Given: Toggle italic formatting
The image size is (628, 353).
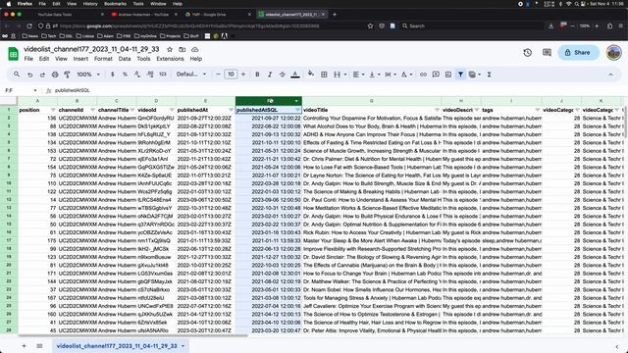Looking at the screenshot, I should (270, 75).
